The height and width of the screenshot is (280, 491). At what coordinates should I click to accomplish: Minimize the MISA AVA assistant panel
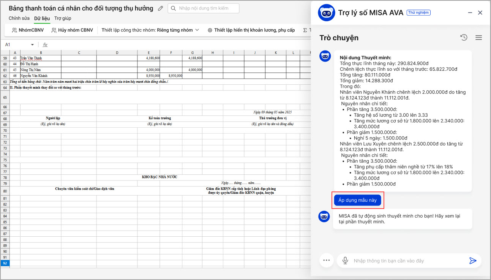(x=470, y=13)
